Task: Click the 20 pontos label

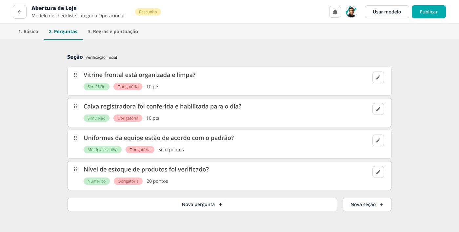Action: pos(157,181)
